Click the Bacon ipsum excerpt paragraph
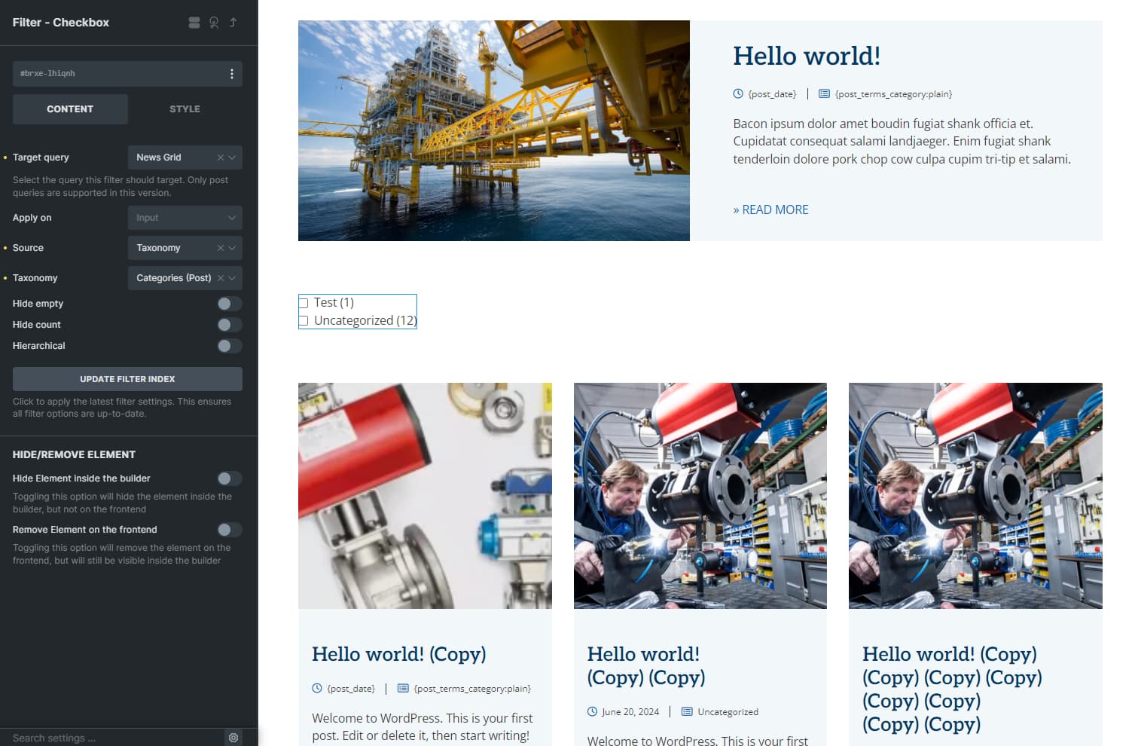 [902, 141]
